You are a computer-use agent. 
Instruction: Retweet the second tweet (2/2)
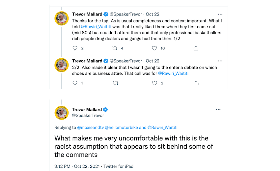115,83
